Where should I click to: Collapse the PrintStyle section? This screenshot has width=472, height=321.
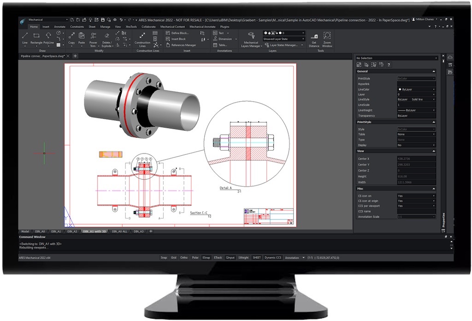pos(433,122)
